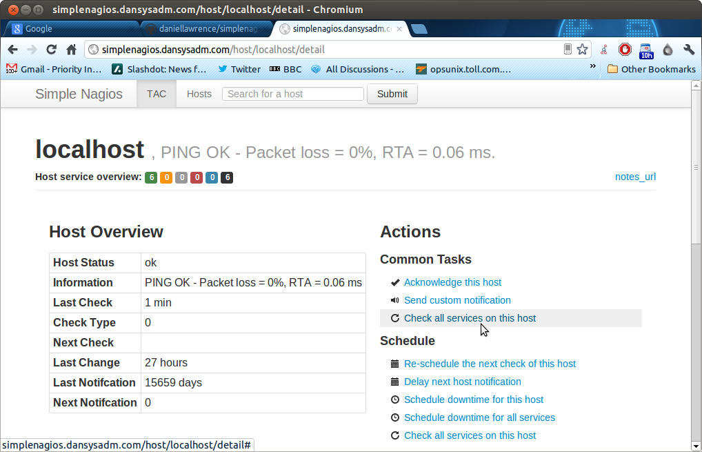The height and width of the screenshot is (452, 702).
Task: Expand the hidden bookmarks chevron
Action: point(593,66)
